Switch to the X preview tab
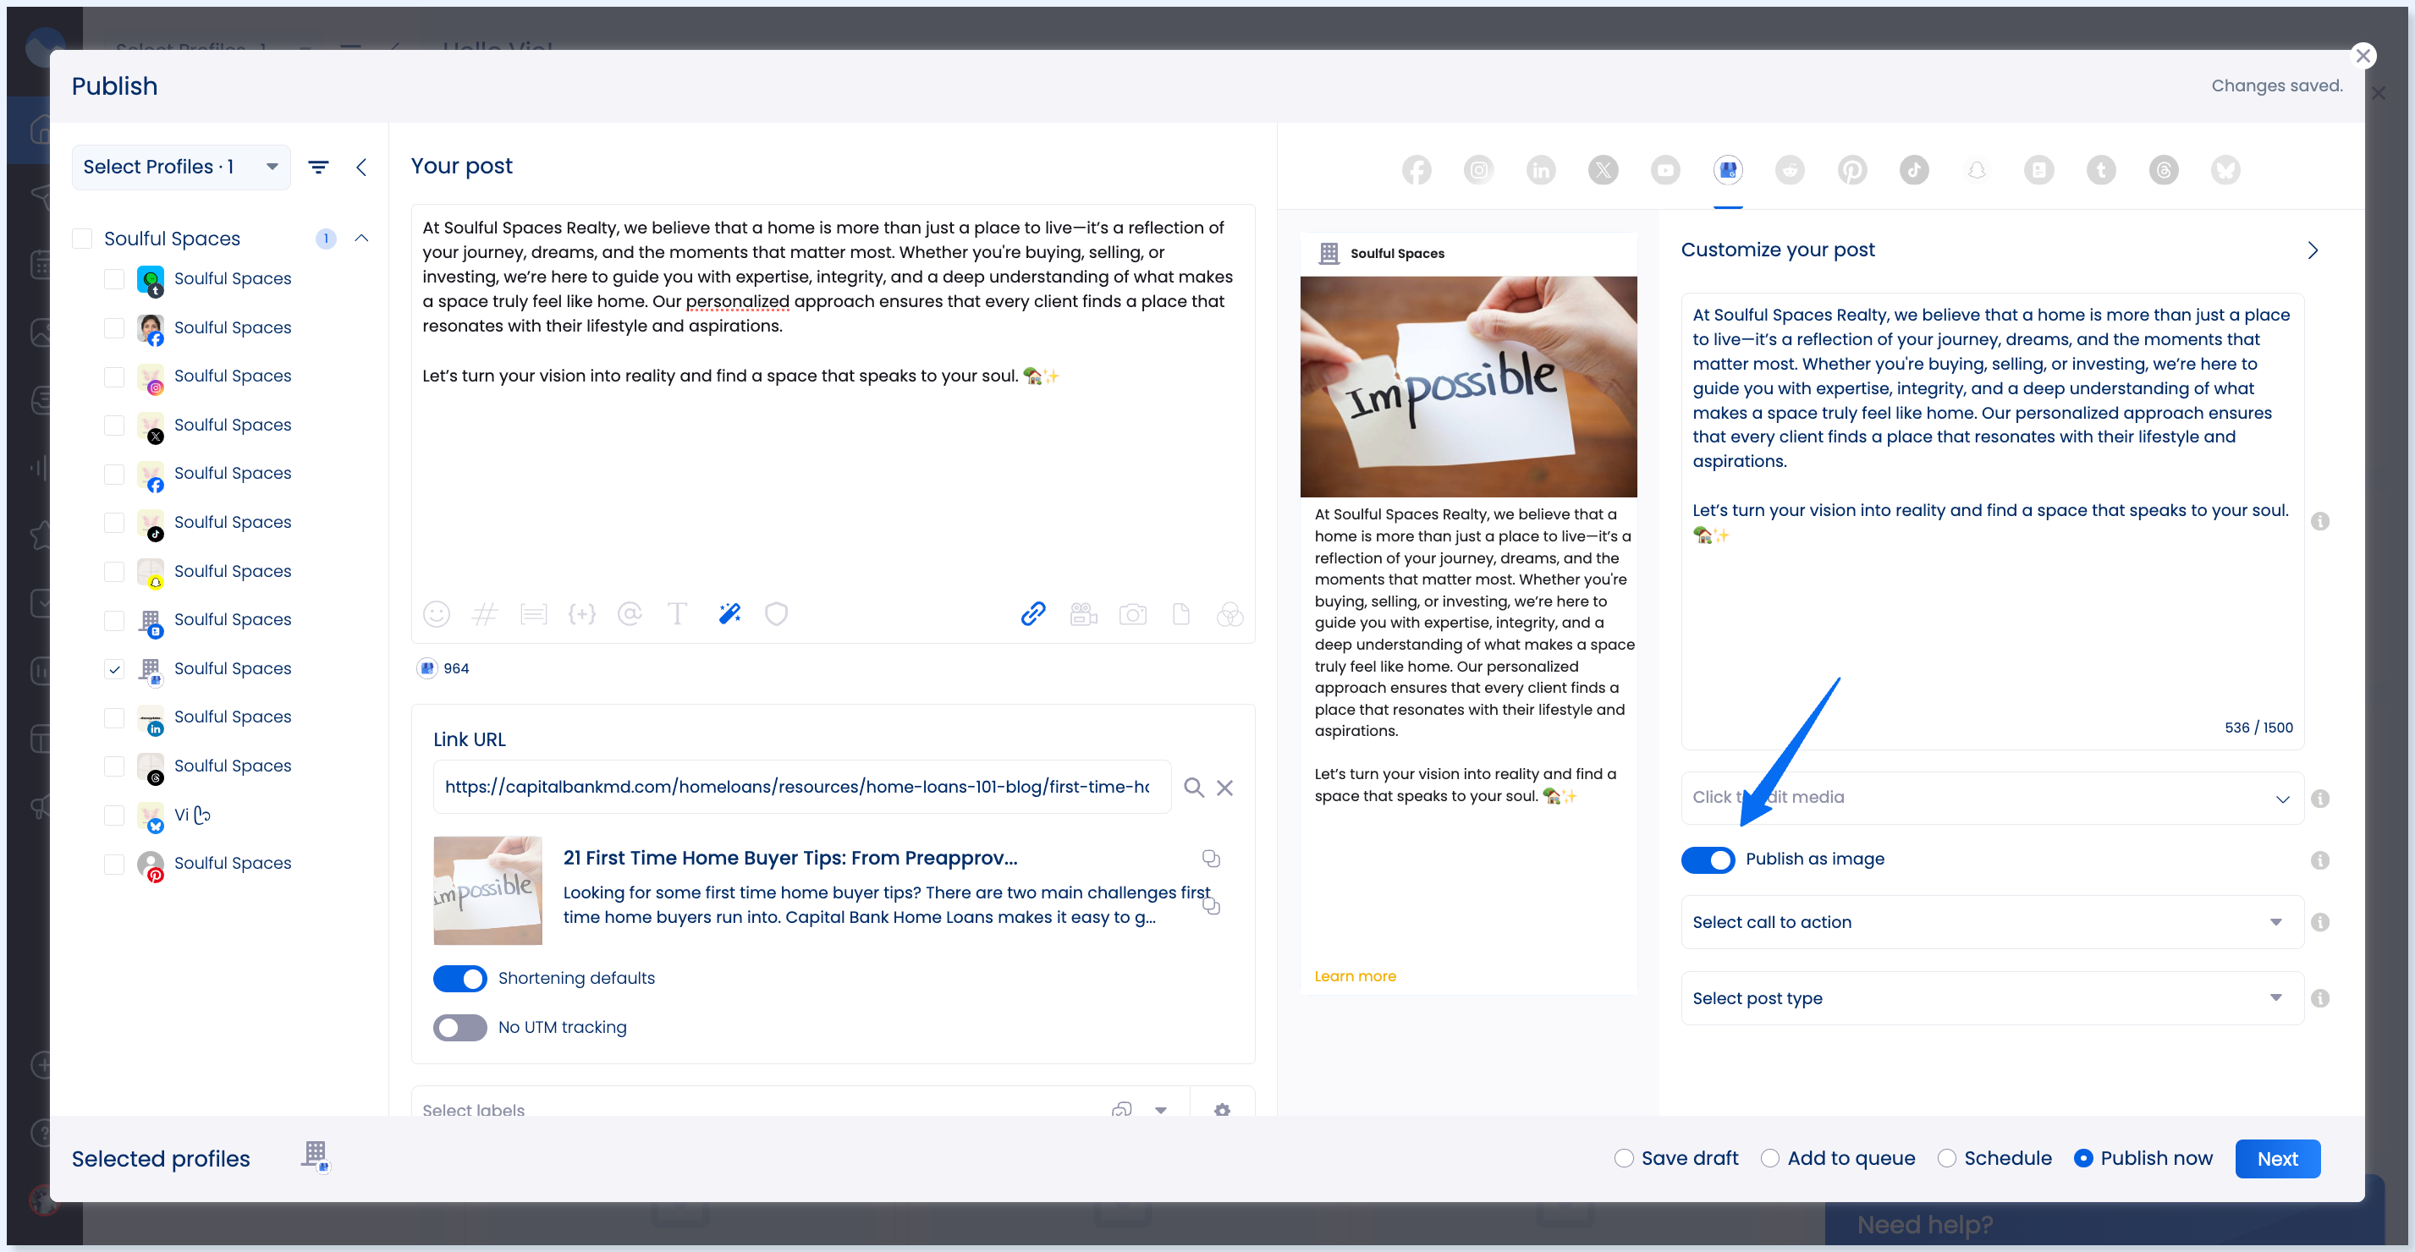 tap(1604, 170)
